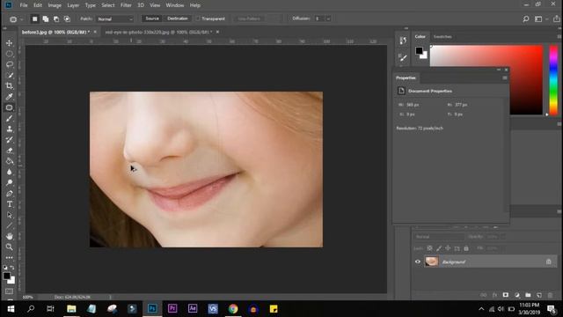Screen dimensions: 563x317
Task: Open the layer blend mode Normal dropdown
Action: coord(439,237)
